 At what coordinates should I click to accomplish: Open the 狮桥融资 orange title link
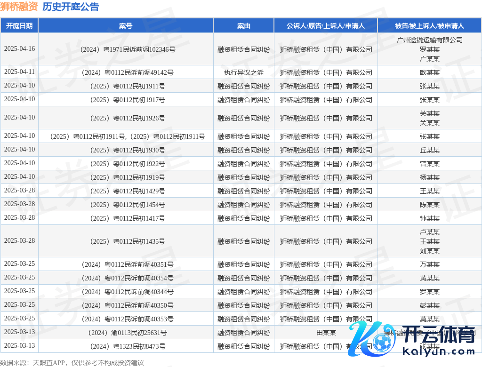pos(19,7)
